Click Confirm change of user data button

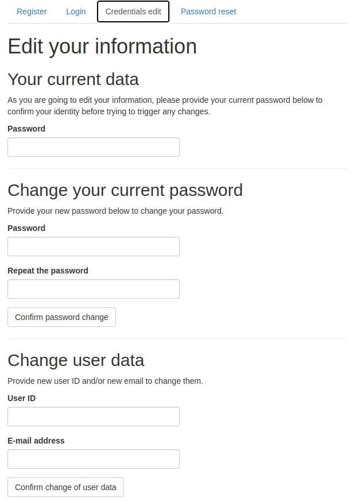[x=65, y=487]
